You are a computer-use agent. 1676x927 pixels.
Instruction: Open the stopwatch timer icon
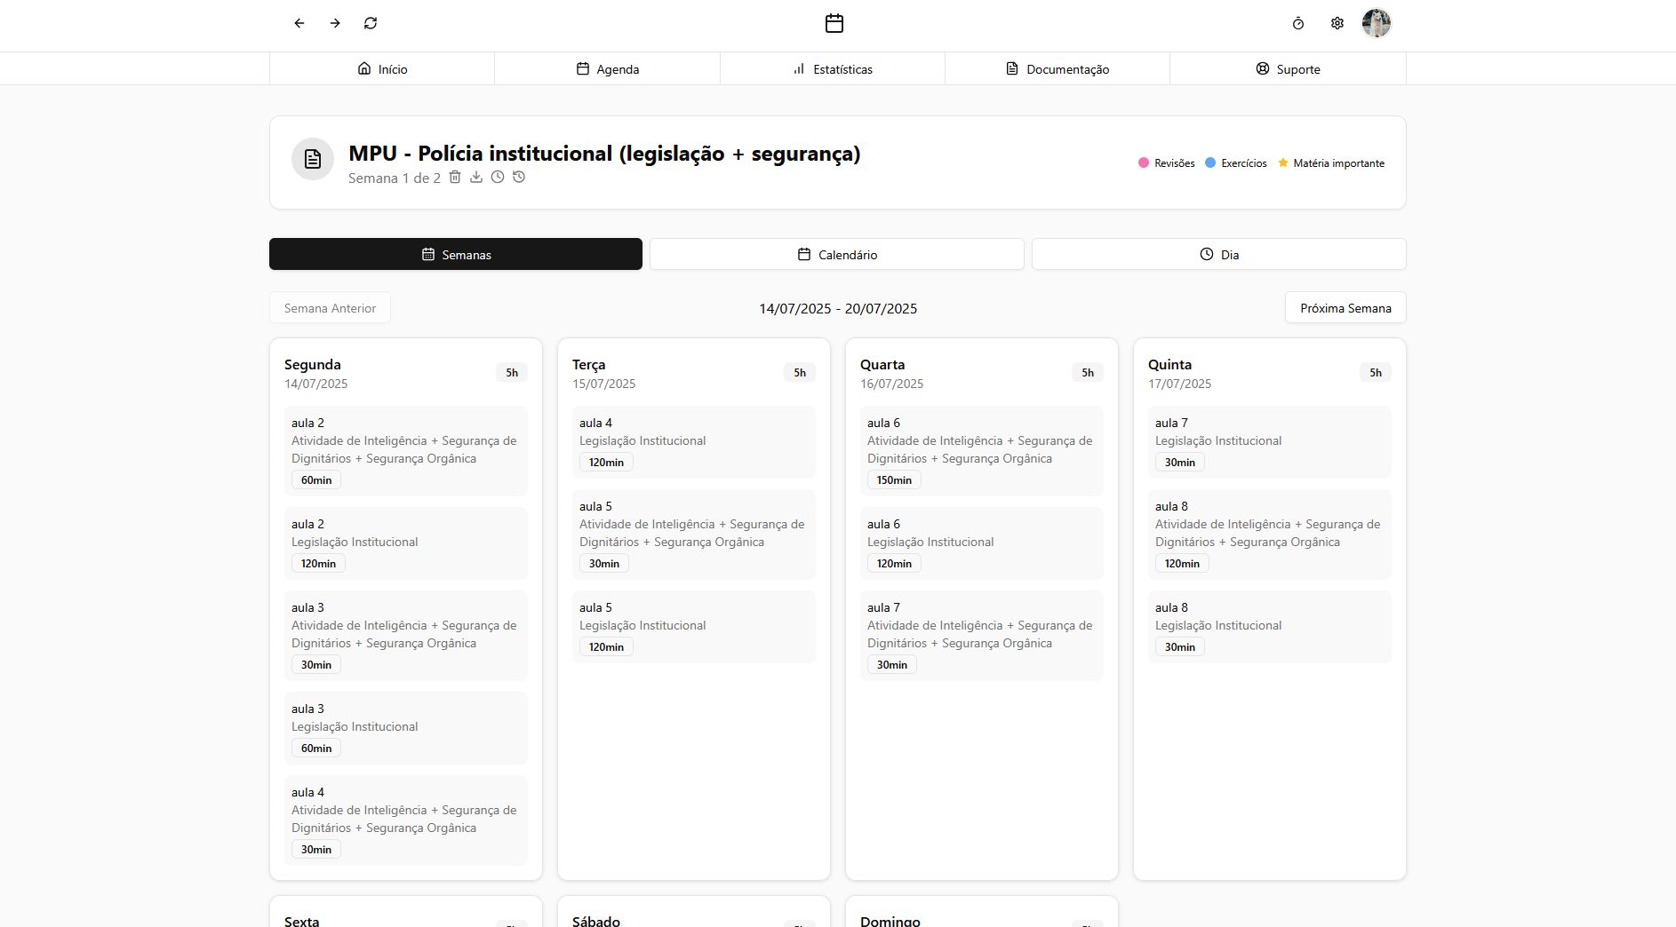pos(1298,23)
